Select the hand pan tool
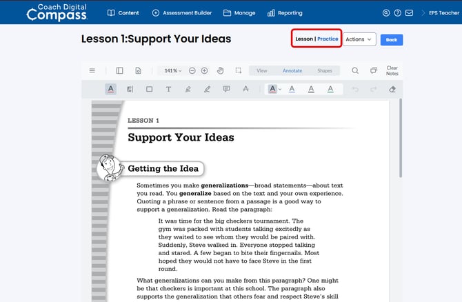 click(221, 70)
